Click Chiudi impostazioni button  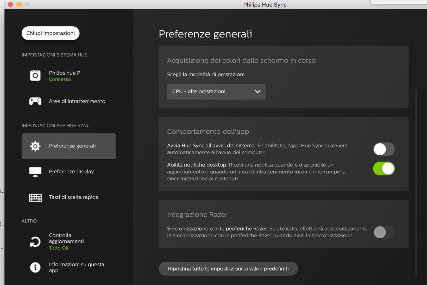[51, 33]
